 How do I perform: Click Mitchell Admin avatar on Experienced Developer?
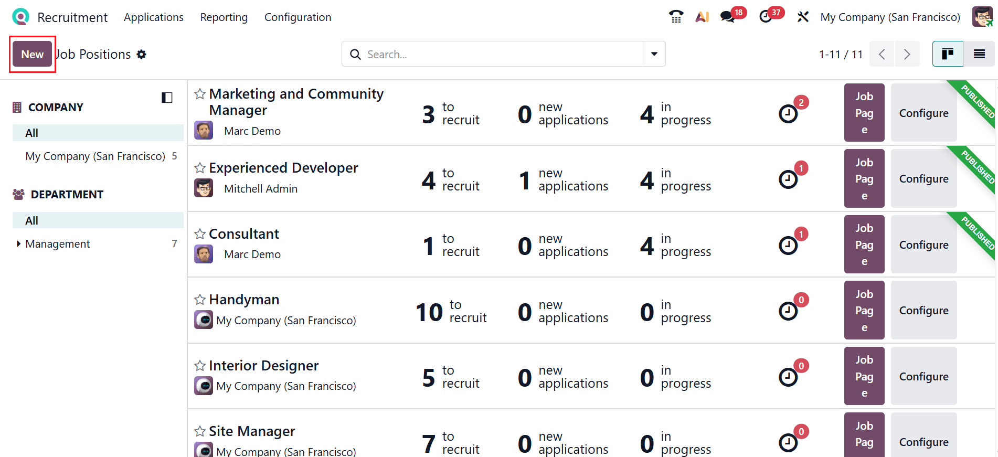[x=204, y=188]
